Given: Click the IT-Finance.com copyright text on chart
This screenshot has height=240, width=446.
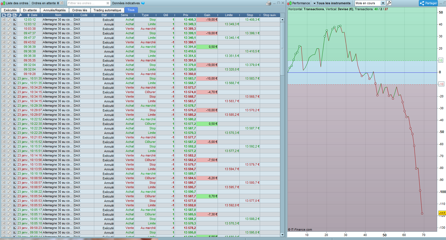Looking at the screenshot, I should [300, 230].
